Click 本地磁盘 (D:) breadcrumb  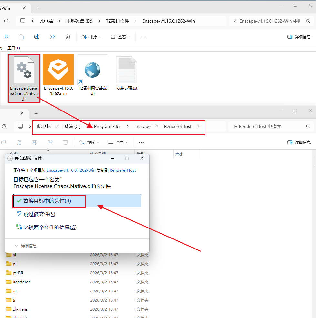(x=79, y=21)
